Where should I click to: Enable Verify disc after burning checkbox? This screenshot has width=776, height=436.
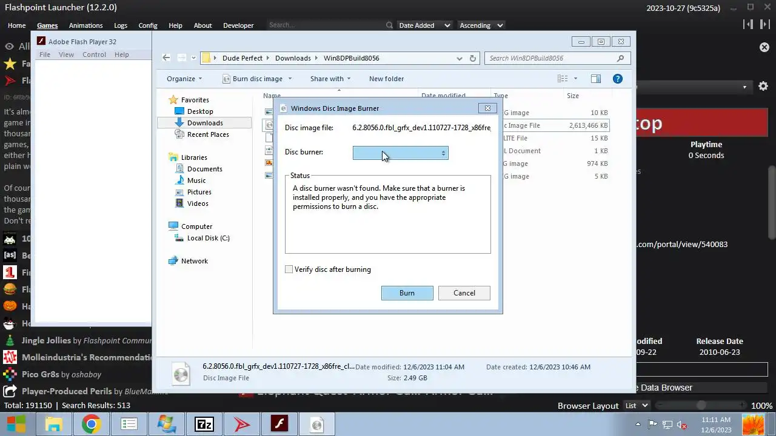point(289,269)
